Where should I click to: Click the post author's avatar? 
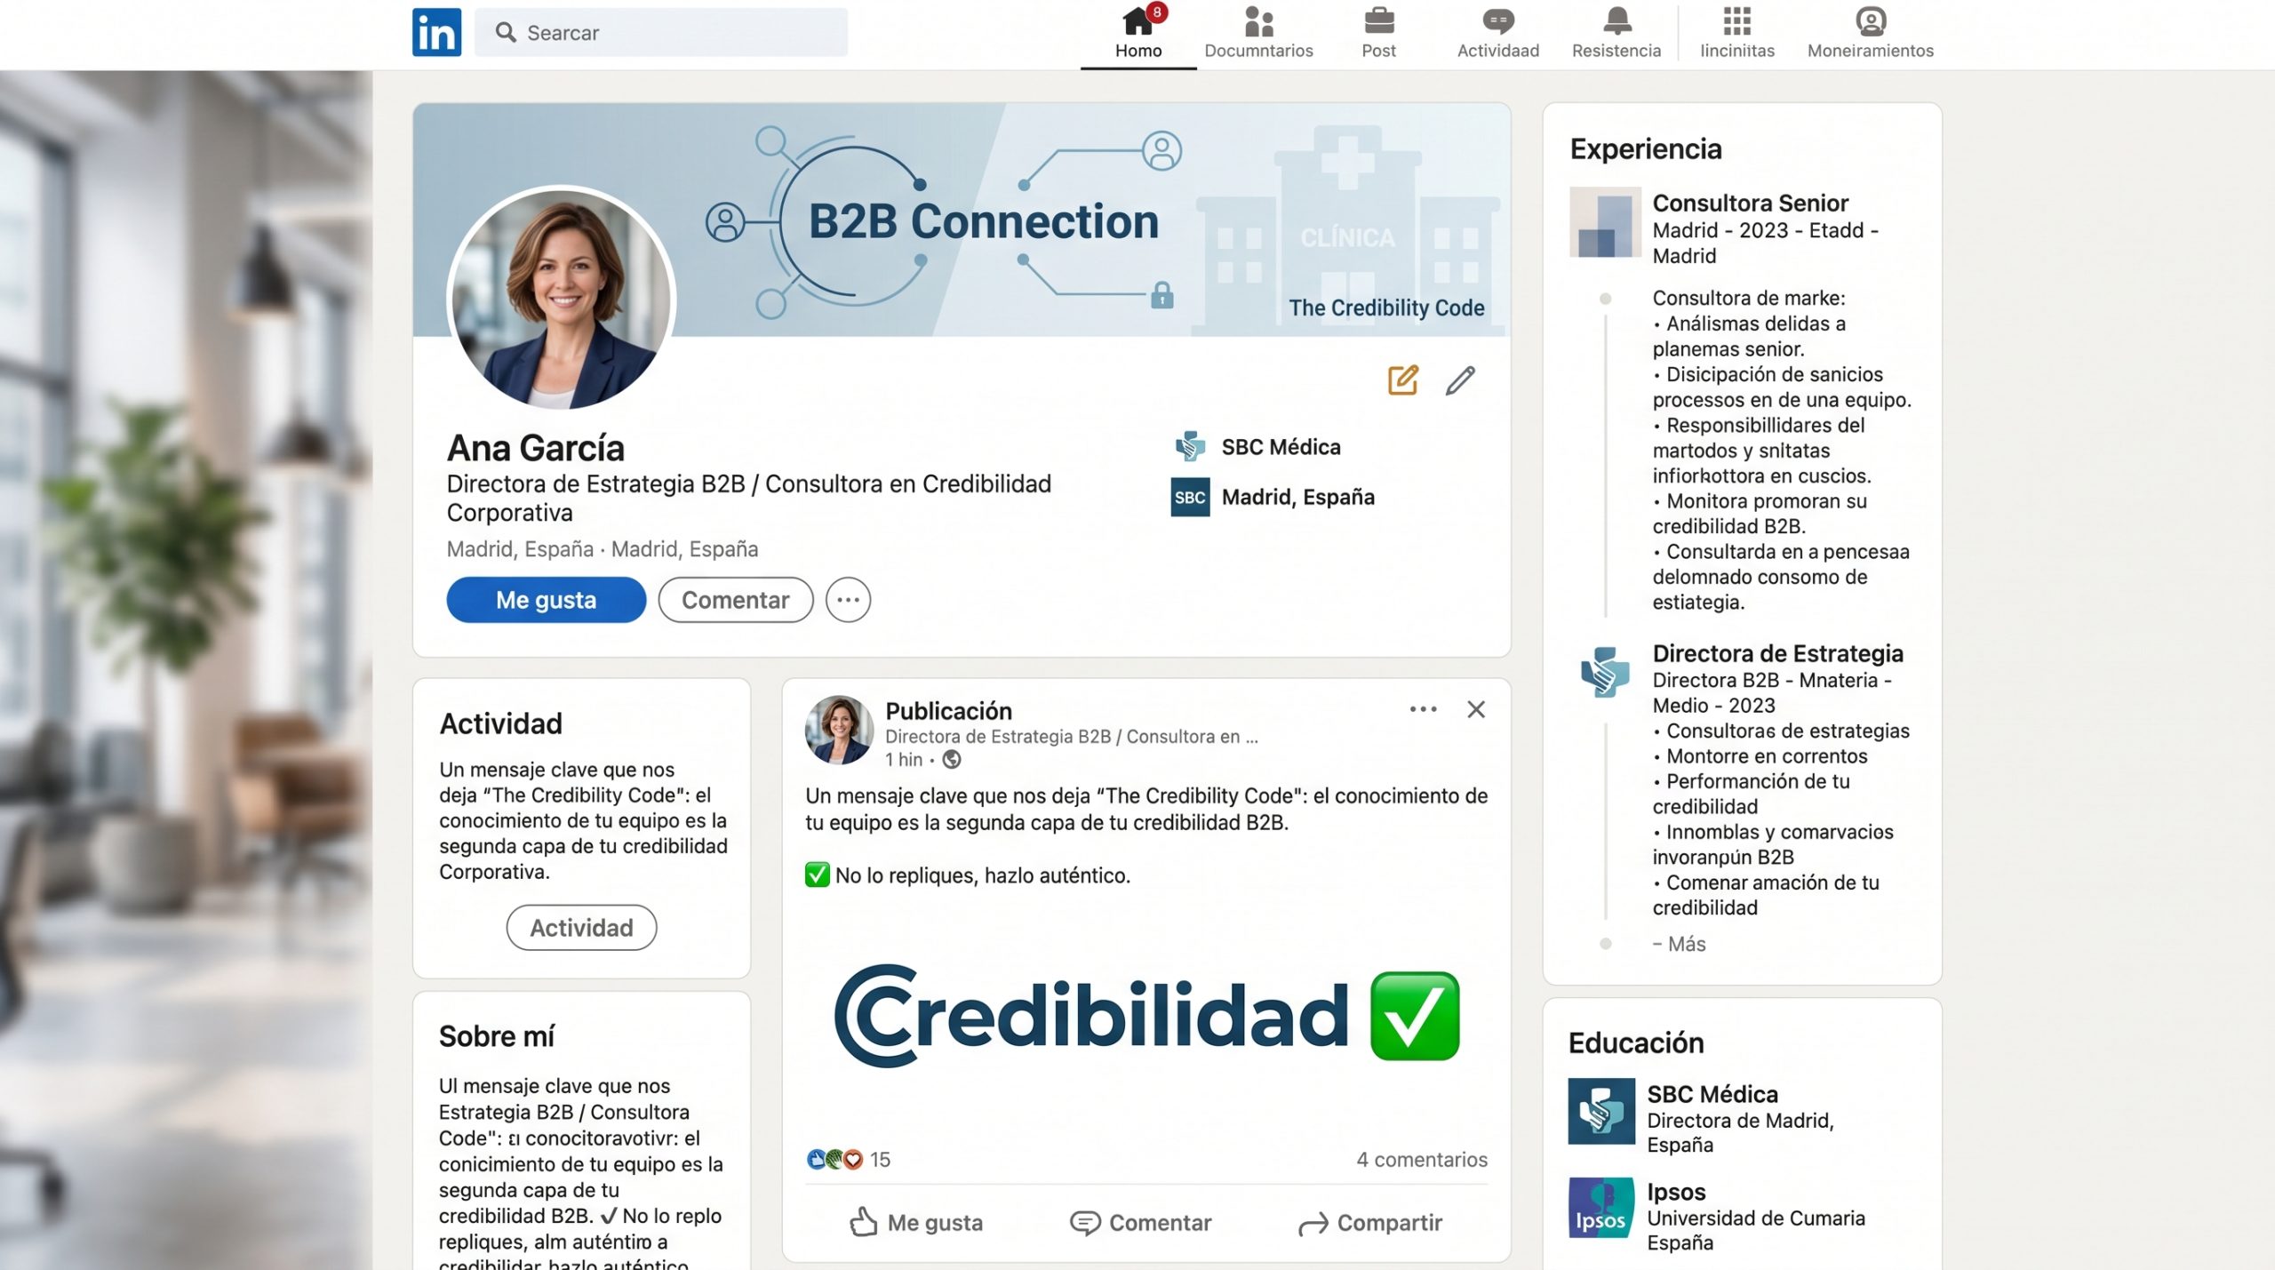coord(839,730)
